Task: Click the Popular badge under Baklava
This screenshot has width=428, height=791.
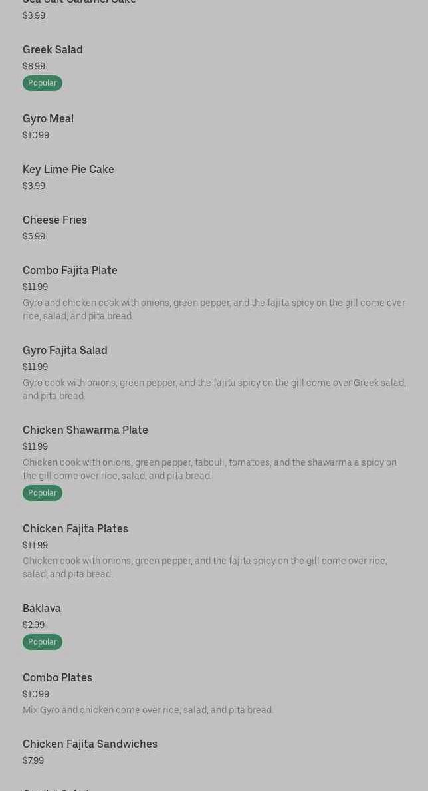Action: 43,642
